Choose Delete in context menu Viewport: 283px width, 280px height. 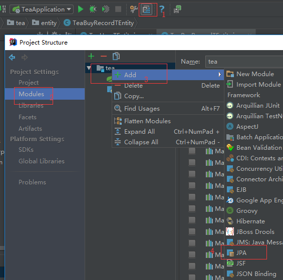(x=168, y=86)
